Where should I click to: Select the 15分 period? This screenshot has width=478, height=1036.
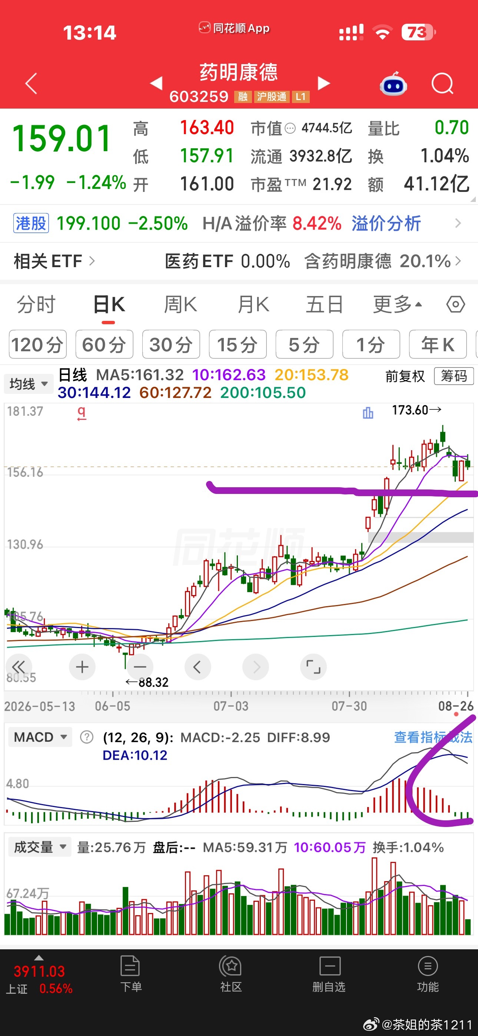238,344
